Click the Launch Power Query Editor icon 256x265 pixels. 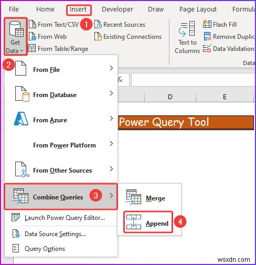tap(16, 217)
